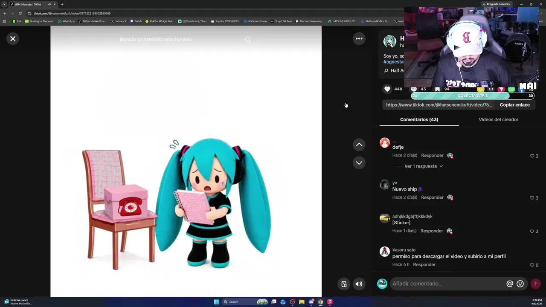Click the video share link URL text
This screenshot has width=546, height=307.
pyautogui.click(x=439, y=105)
